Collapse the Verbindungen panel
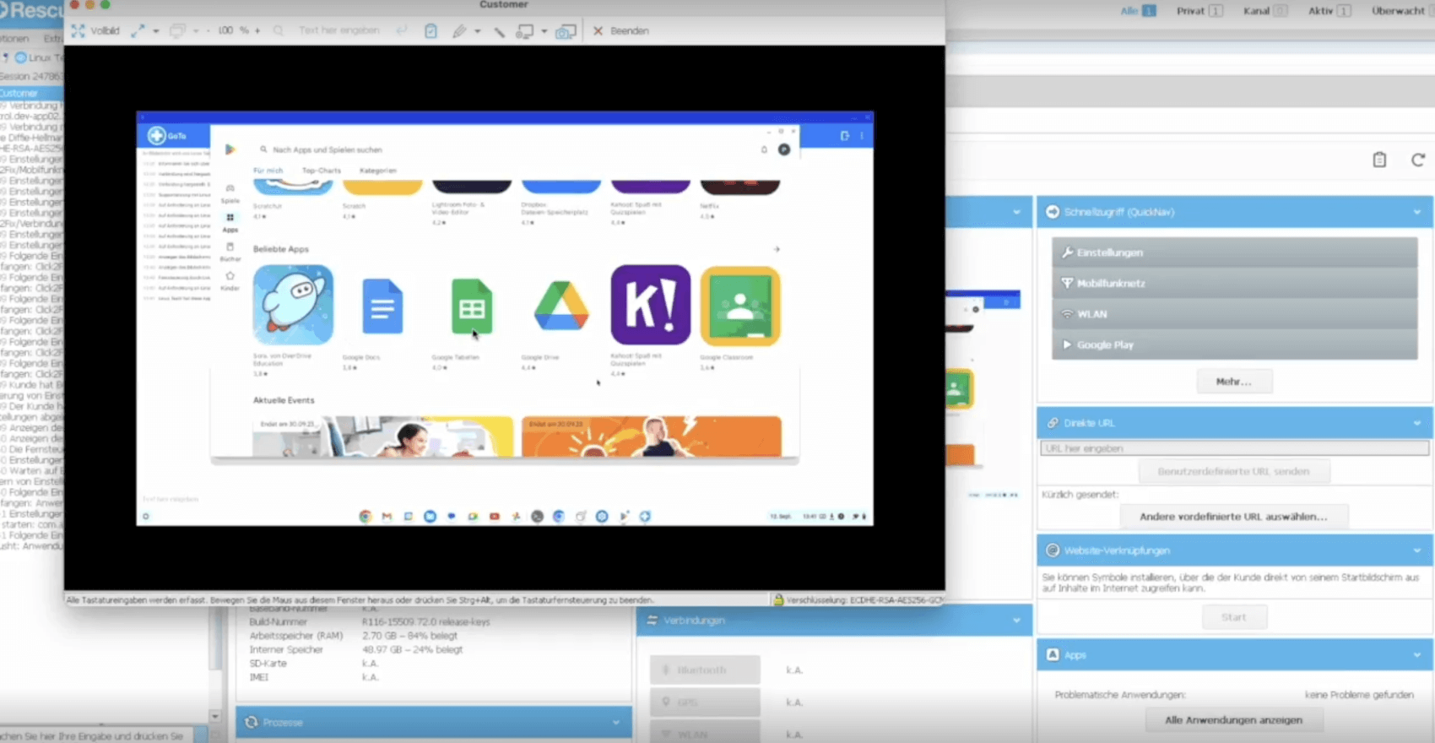The image size is (1435, 743). tap(1016, 621)
